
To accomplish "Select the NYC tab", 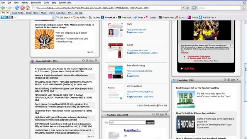I will click(70, 13).
